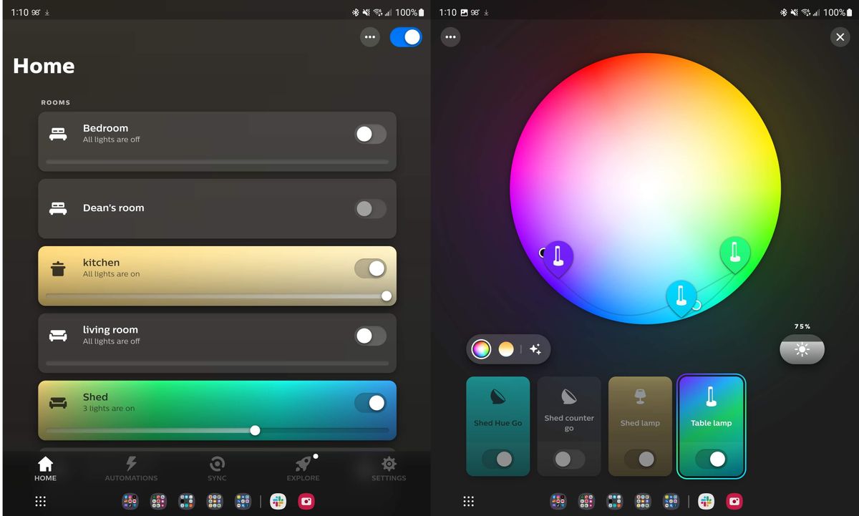Click the Bedroom brightness slider bar
Screen dimensions: 859x516
pos(217,162)
